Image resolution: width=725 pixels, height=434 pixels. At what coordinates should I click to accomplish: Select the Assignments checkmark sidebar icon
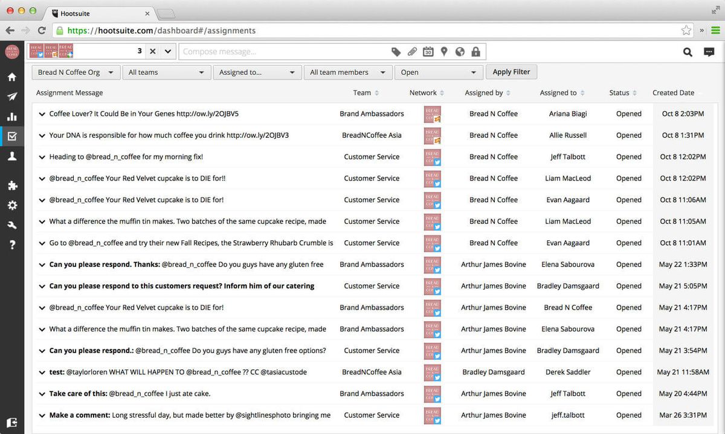click(x=11, y=136)
